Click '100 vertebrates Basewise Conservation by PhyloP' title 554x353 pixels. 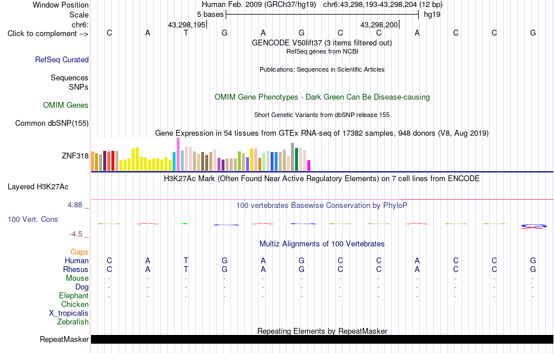coord(321,206)
